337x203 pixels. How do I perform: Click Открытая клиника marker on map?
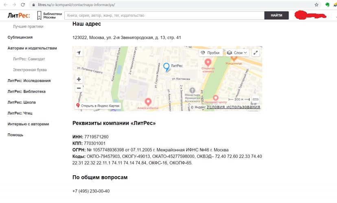tap(208, 62)
